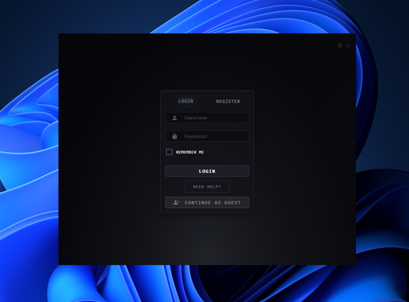The width and height of the screenshot is (409, 302).
Task: Submit with the LOGIN button
Action: pos(207,171)
